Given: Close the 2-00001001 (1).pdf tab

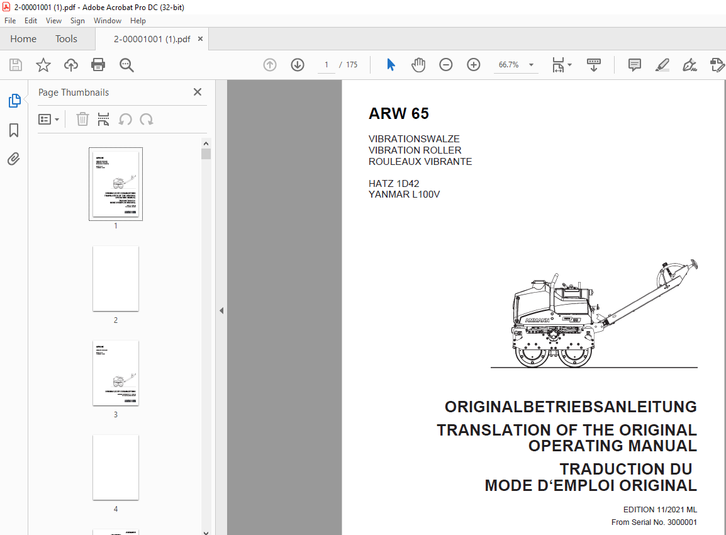Looking at the screenshot, I should click(201, 39).
